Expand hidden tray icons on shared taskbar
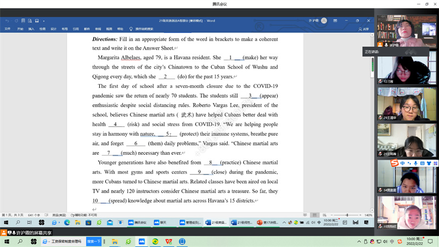Screen dimensions: 439x247 click(284, 222)
